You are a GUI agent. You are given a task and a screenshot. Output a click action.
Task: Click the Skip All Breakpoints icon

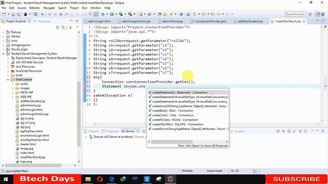coord(42,14)
